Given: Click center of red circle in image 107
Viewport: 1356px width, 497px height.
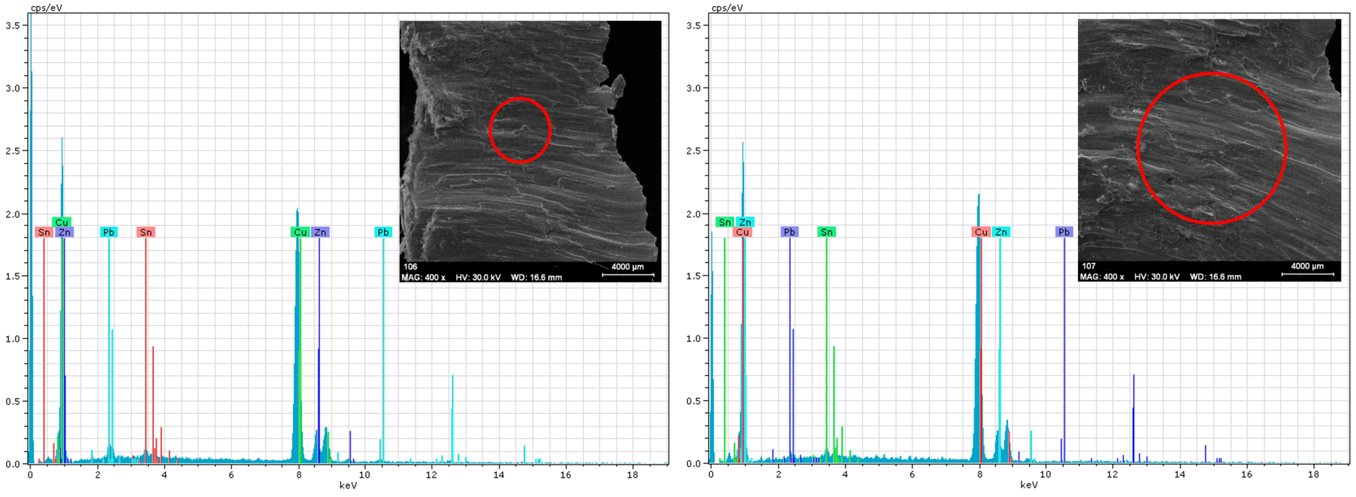Looking at the screenshot, I should [1212, 148].
